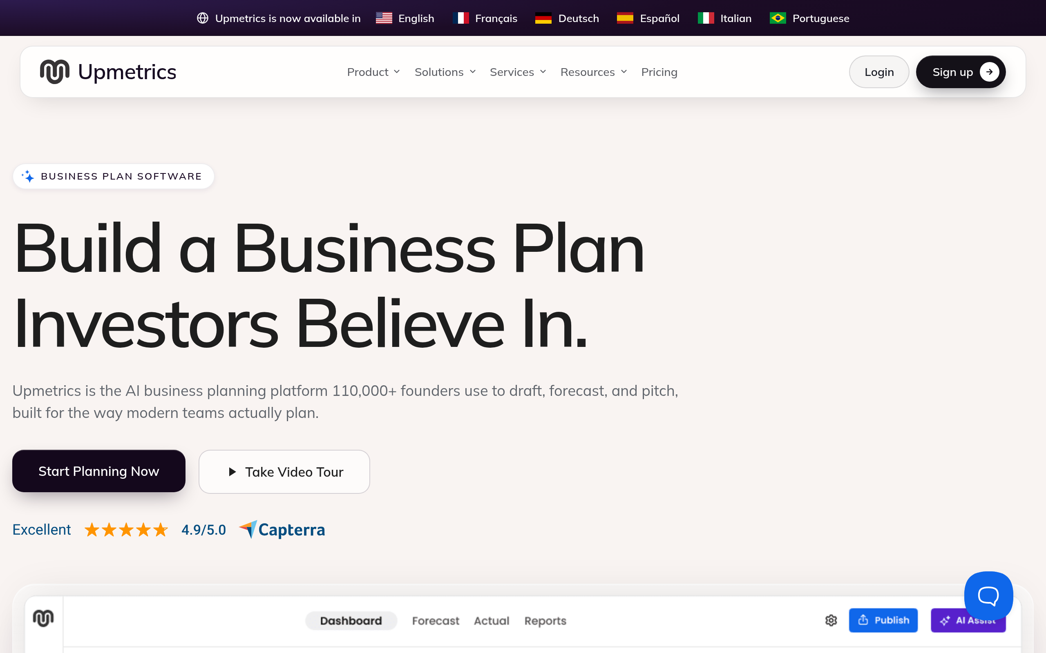Click 'Upmetrics is now available in' text

click(x=288, y=18)
